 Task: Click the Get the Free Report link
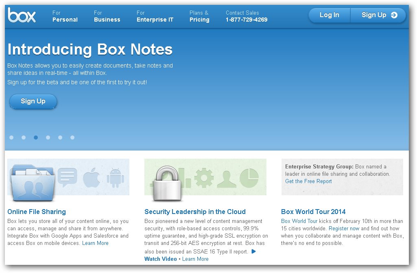(308, 181)
